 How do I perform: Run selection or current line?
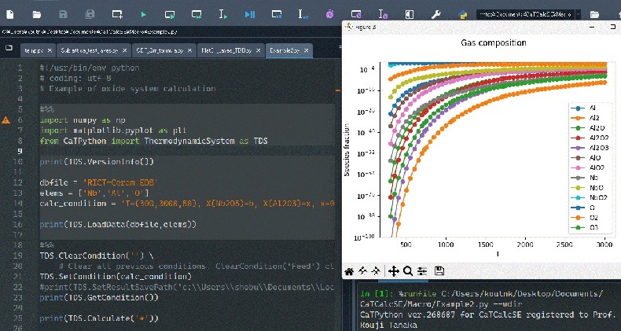click(x=223, y=15)
